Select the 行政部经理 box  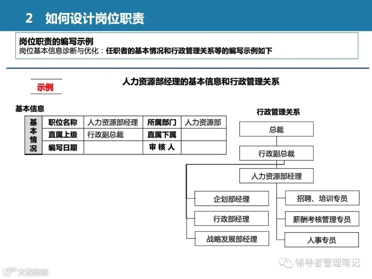tap(231, 218)
